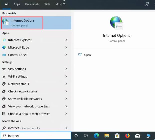
Task: Open File Explorer from the taskbar
Action: tap(107, 136)
